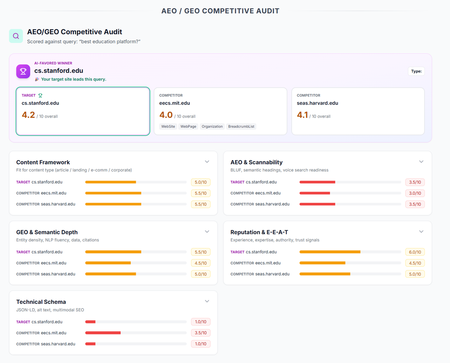
Task: Click the Technical Schema section title
Action: (41, 302)
